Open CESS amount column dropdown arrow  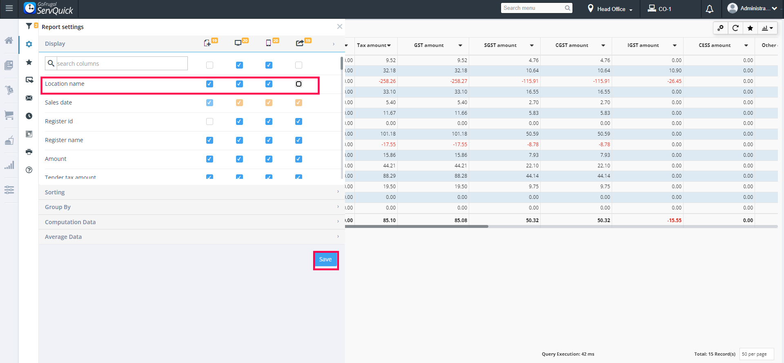pyautogui.click(x=746, y=45)
